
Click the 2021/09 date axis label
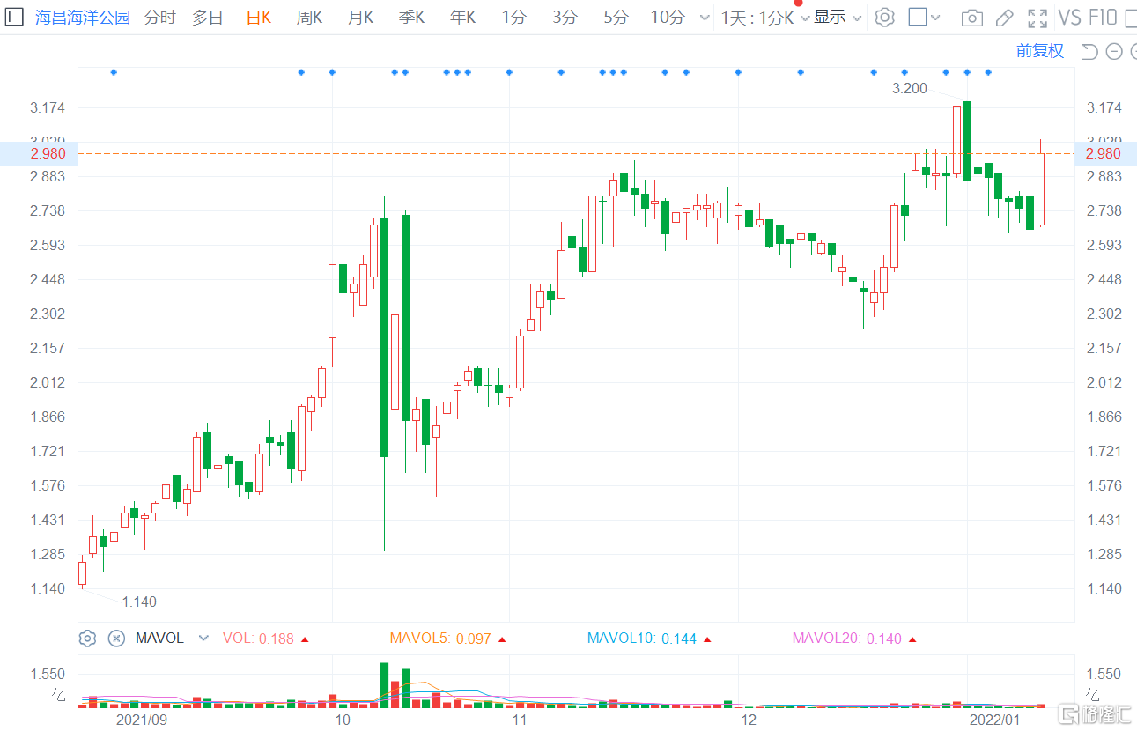pyautogui.click(x=142, y=720)
